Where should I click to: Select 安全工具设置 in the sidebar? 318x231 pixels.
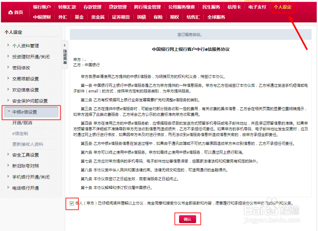click(25, 155)
